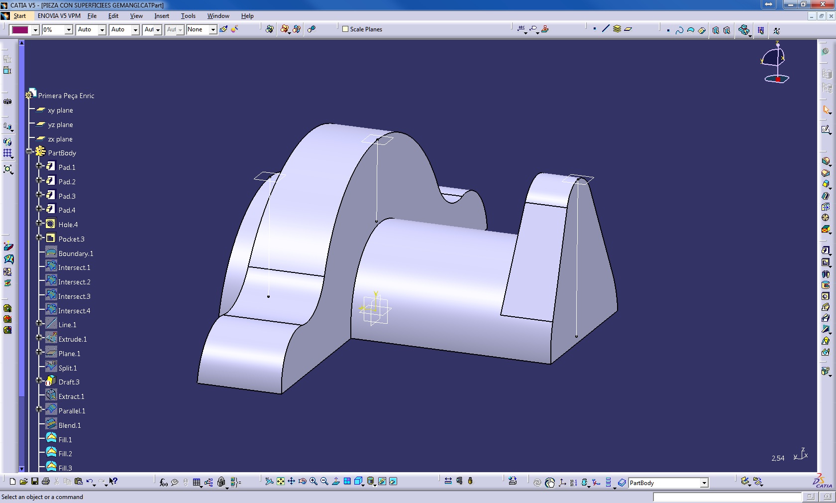Select the Pan view tool
836x503 pixels.
[x=291, y=481]
